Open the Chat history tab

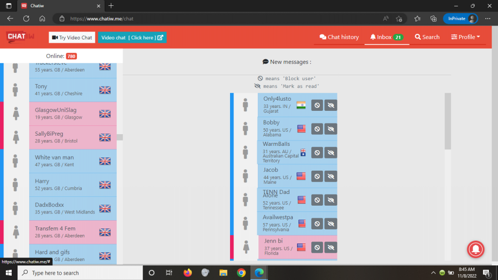[339, 37]
